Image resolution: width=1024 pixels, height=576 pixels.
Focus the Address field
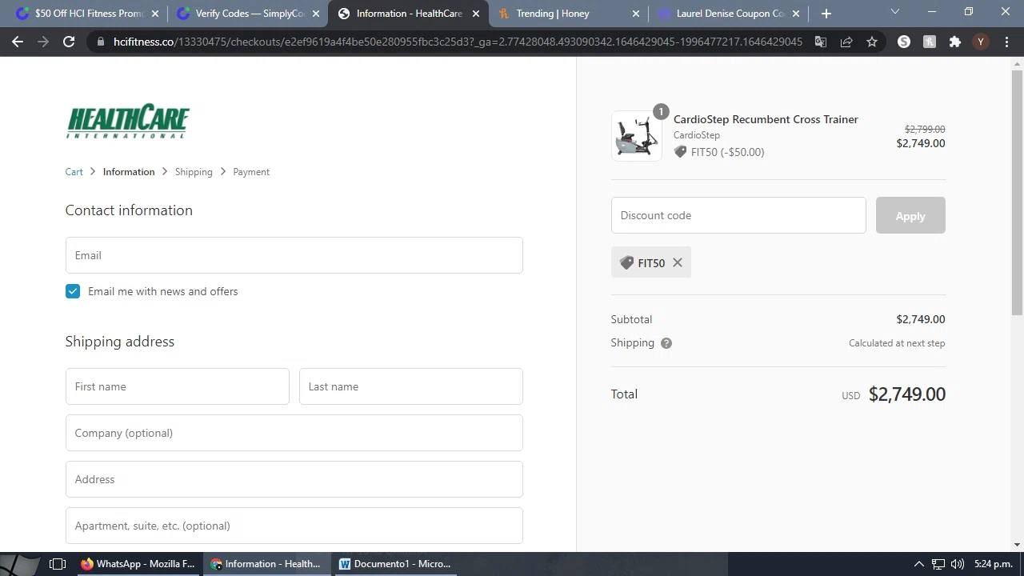click(294, 479)
